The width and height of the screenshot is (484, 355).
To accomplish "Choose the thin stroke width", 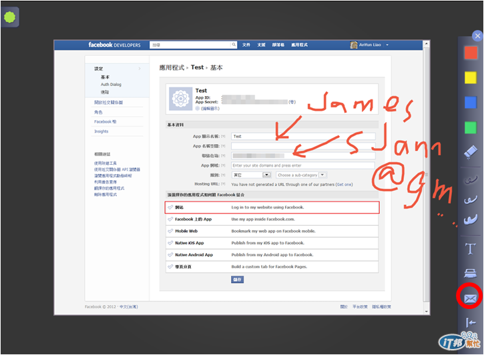I will 471,180.
